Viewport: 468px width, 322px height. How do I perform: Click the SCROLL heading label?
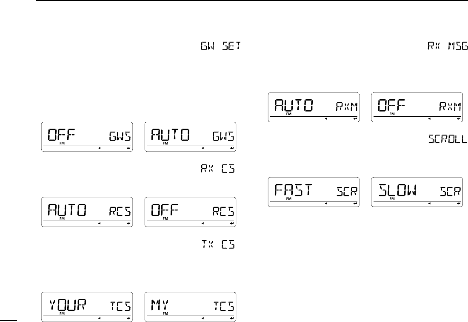click(x=448, y=139)
